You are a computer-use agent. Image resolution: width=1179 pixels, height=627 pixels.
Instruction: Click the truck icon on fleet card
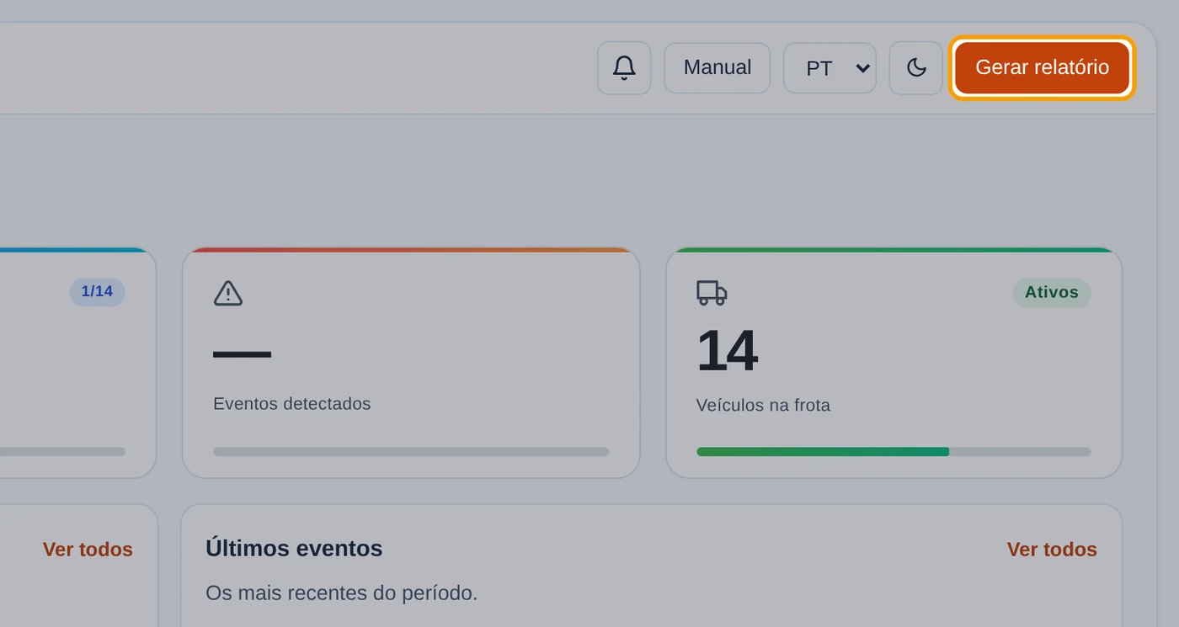[x=712, y=293]
